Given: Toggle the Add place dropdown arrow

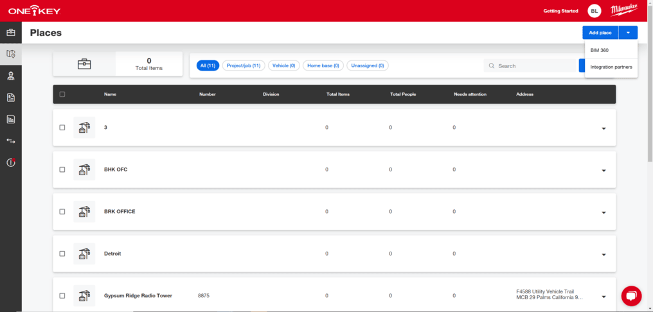Looking at the screenshot, I should (x=628, y=33).
